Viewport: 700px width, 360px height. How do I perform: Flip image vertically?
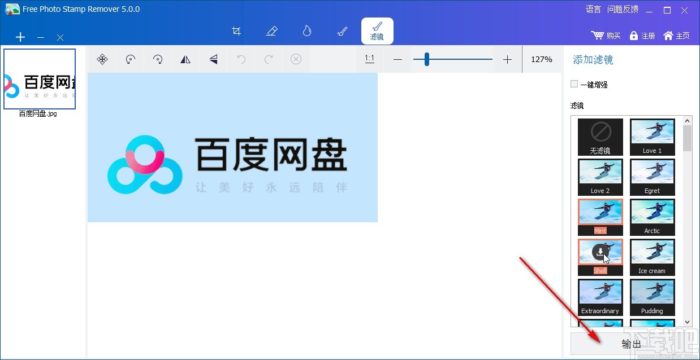pyautogui.click(x=213, y=59)
